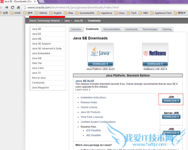Reload the page with refresh icon
Viewport: 188px width, 150px height.
point(12,7)
